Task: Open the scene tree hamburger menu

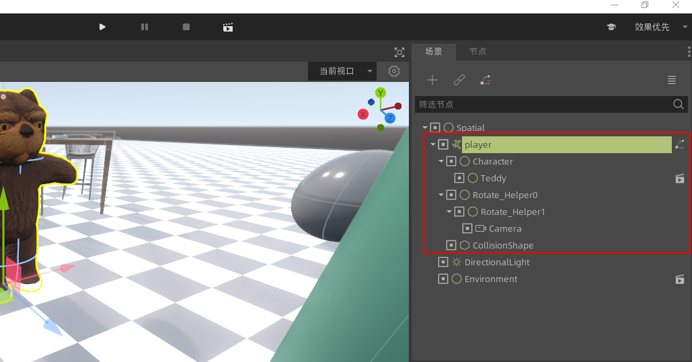Action: 672,80
